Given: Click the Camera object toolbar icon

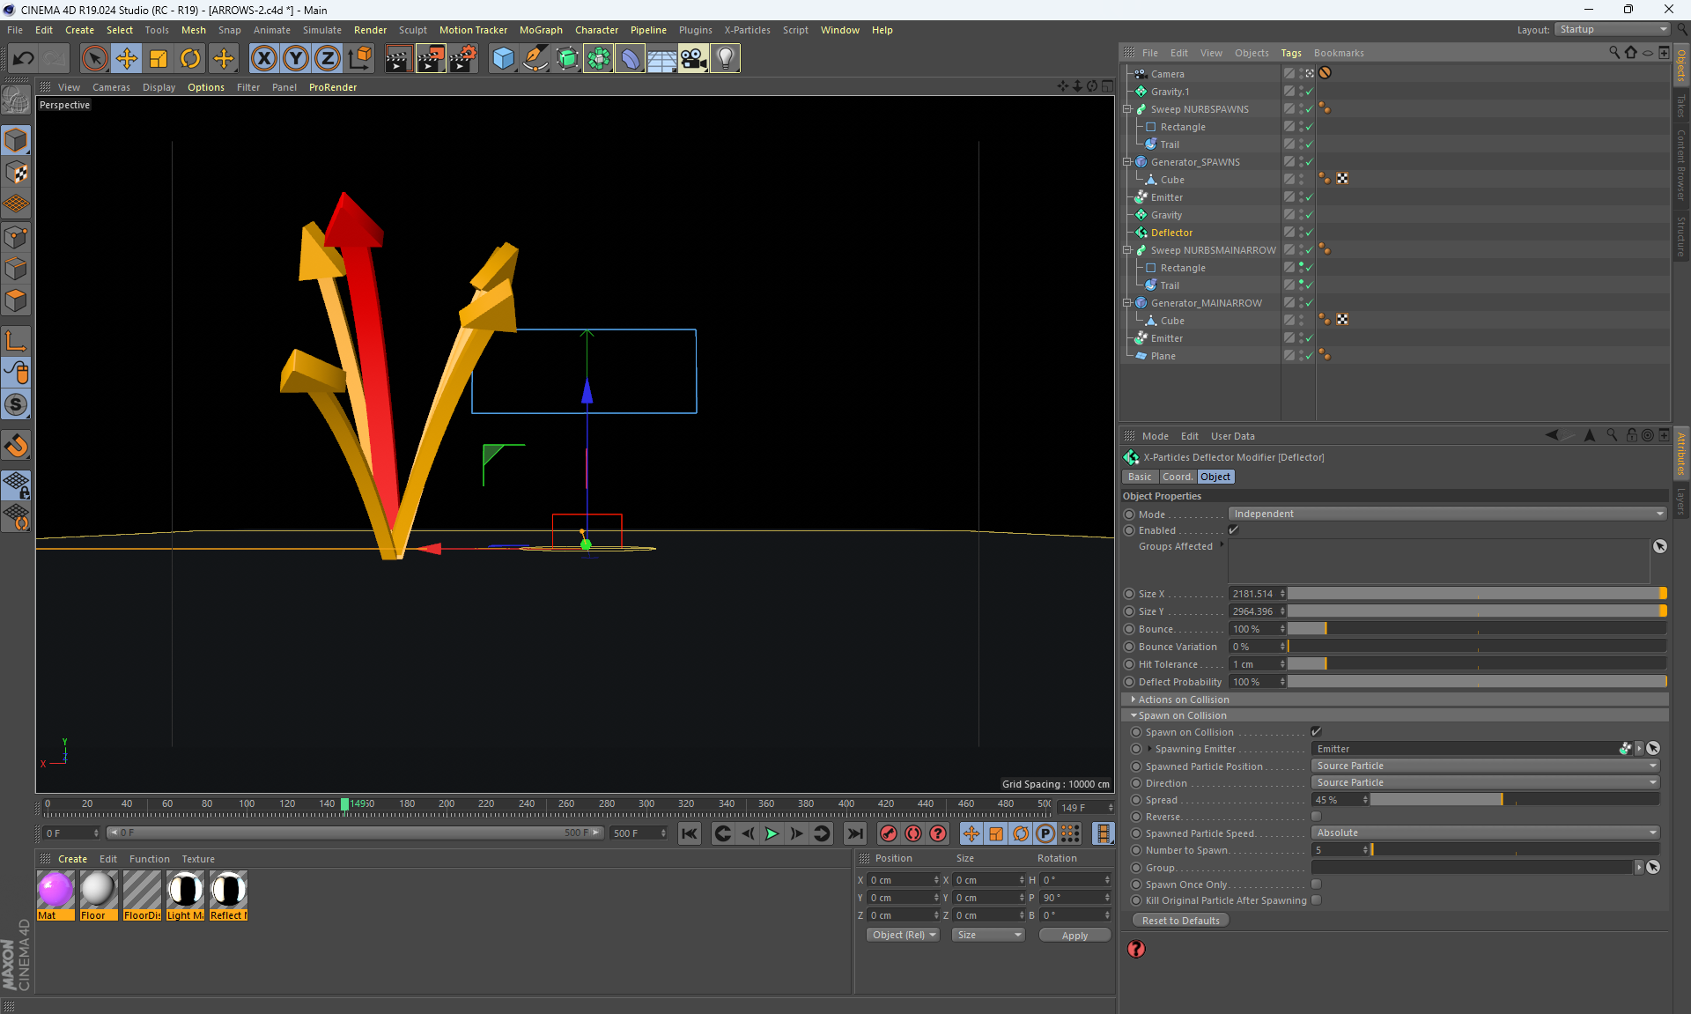Looking at the screenshot, I should coord(693,59).
